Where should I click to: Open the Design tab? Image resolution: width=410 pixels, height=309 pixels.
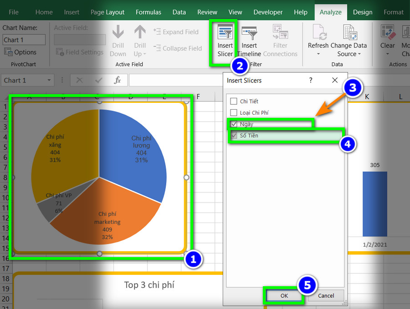(x=363, y=12)
